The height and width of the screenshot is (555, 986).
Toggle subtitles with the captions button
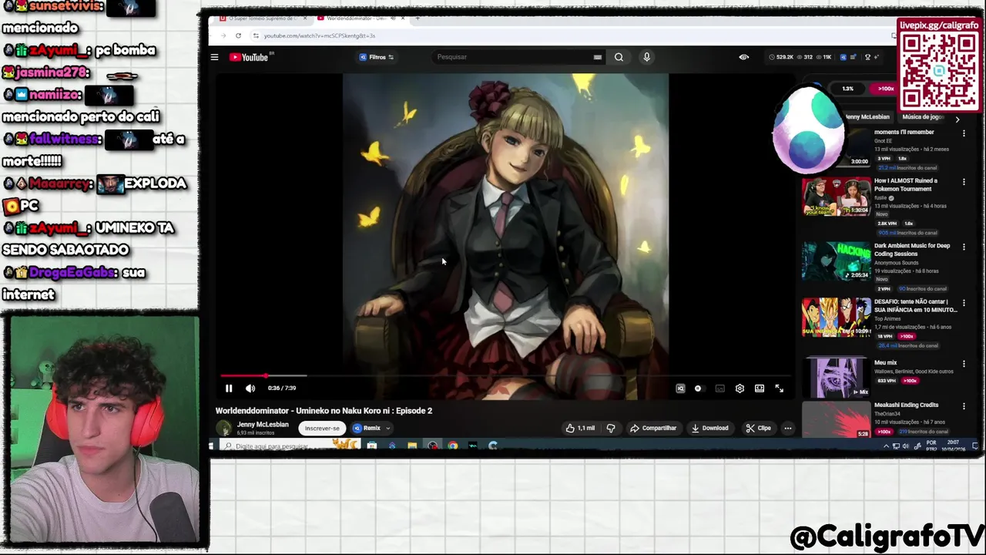point(719,388)
